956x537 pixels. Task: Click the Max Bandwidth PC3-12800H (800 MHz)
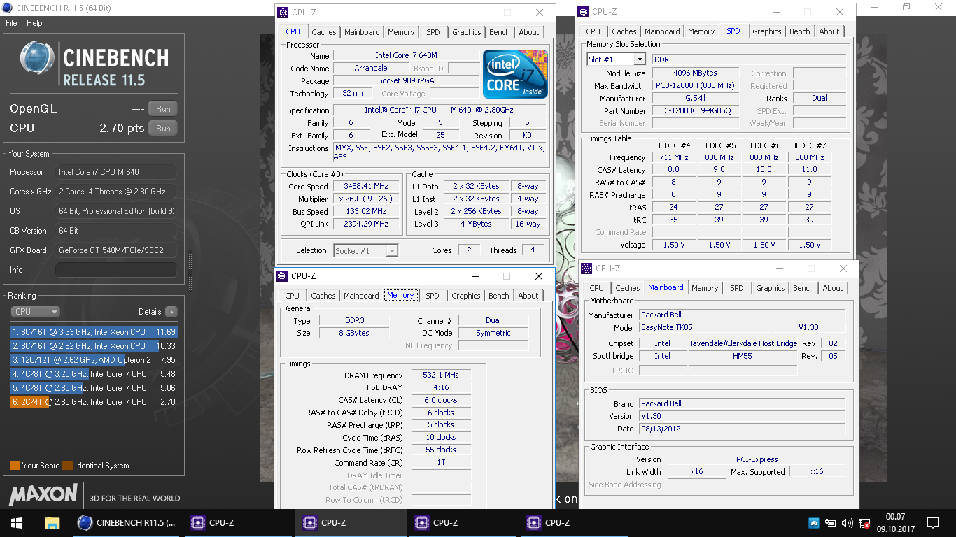696,85
